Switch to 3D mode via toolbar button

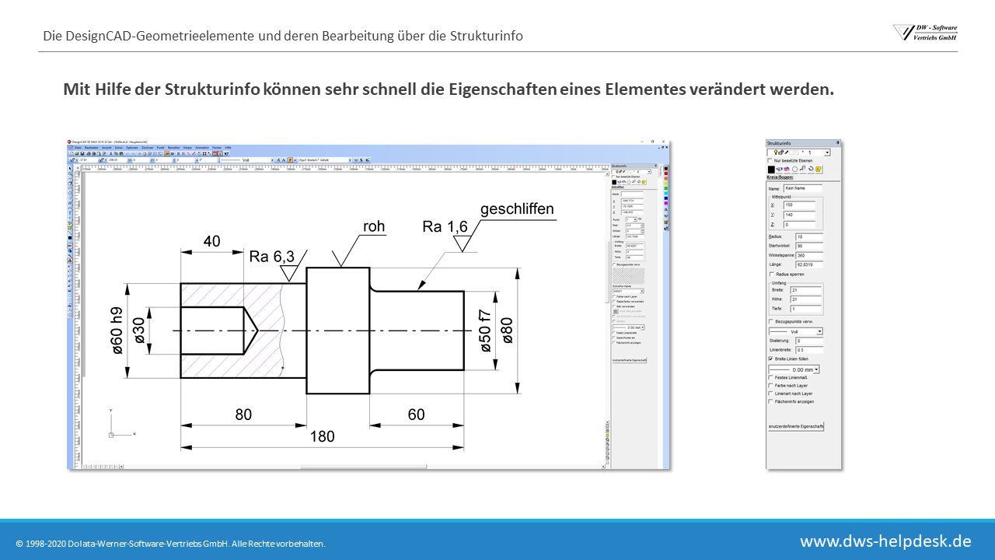[x=173, y=153]
